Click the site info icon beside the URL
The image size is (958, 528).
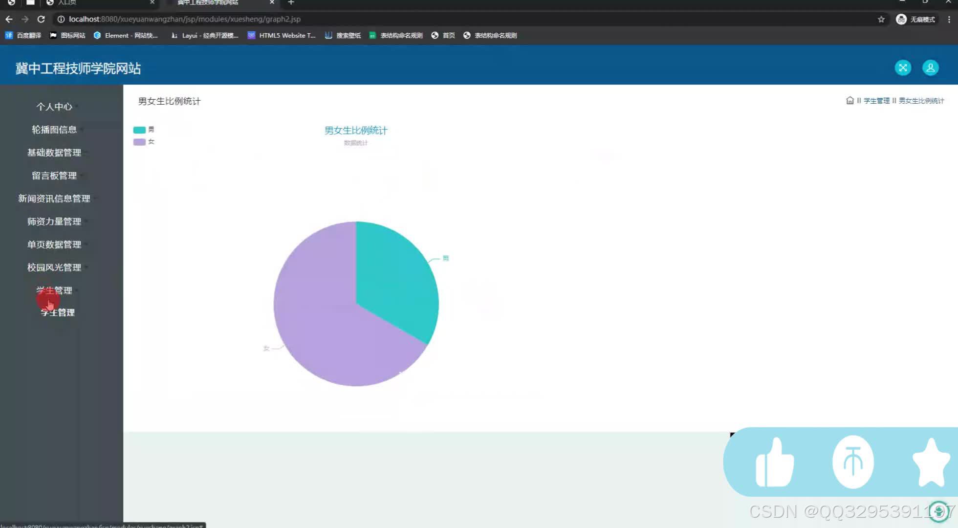61,19
